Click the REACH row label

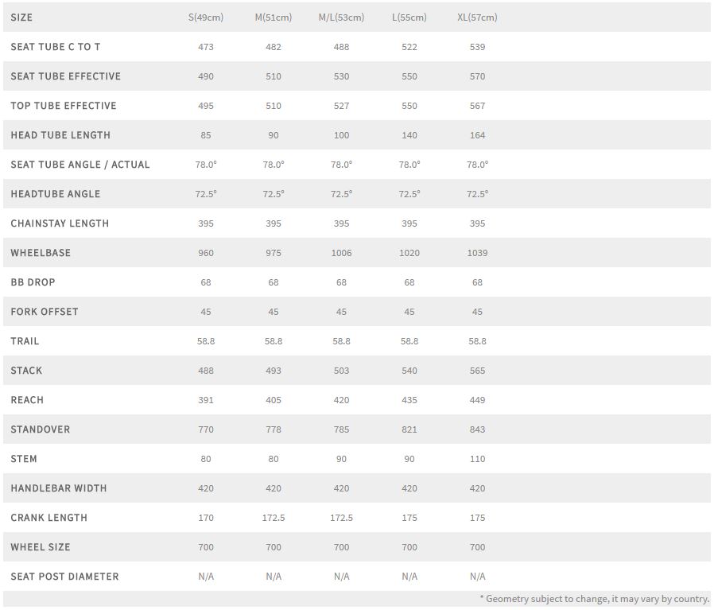tap(27, 400)
